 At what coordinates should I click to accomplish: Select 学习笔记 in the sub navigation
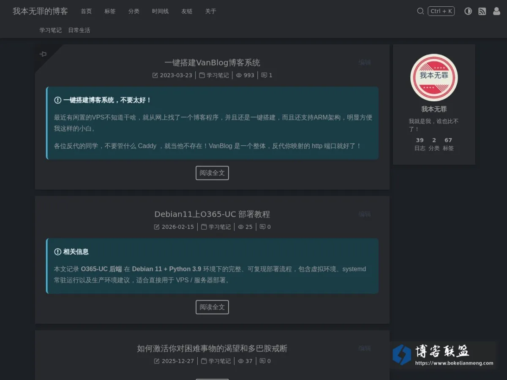[50, 30]
